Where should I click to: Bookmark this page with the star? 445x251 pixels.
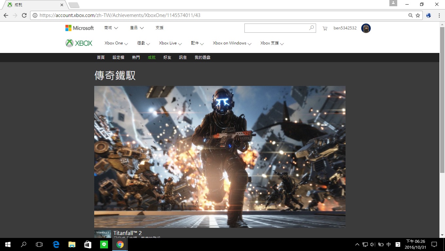[x=418, y=15]
